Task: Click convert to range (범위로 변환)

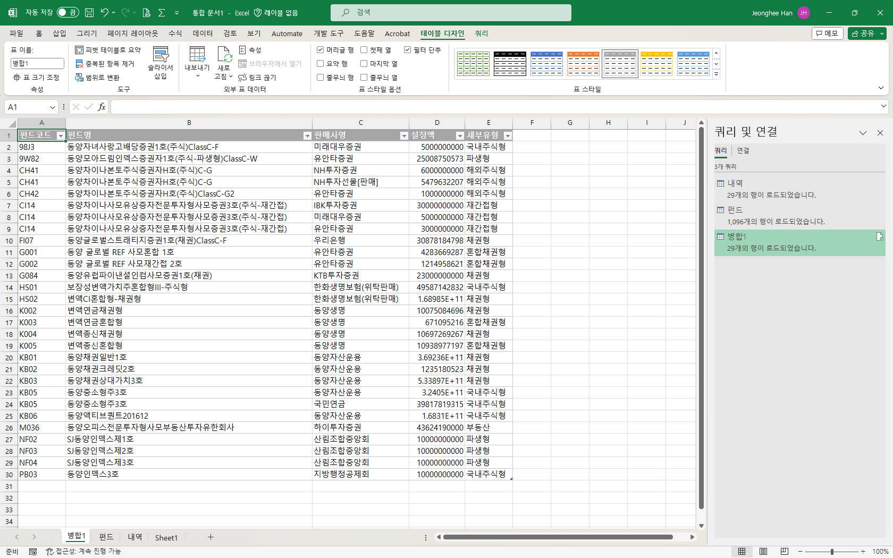Action: pyautogui.click(x=97, y=78)
